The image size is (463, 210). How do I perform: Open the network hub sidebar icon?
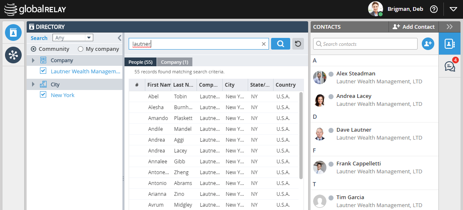coord(13,55)
